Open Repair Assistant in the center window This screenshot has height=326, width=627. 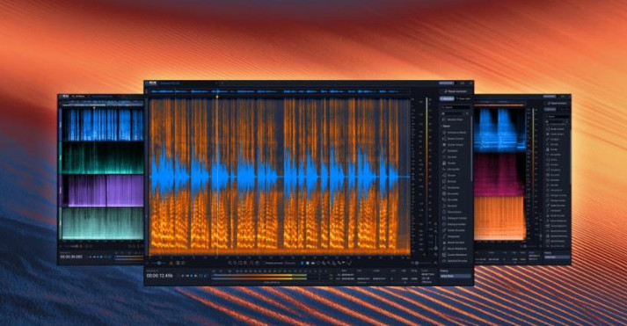[456, 91]
